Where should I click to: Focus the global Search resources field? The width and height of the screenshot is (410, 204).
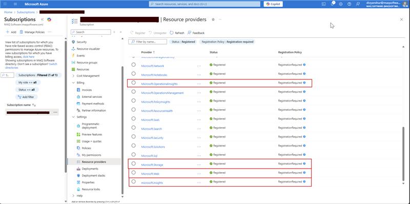(204, 4)
